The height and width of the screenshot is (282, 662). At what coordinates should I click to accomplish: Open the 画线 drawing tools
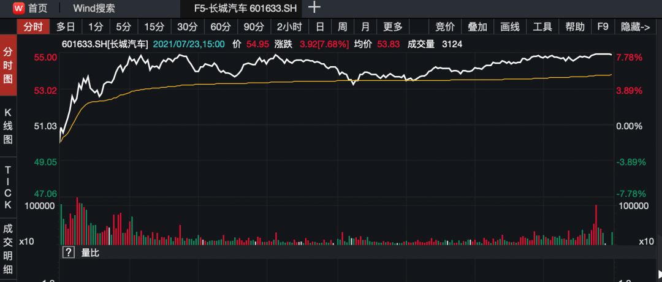click(510, 27)
